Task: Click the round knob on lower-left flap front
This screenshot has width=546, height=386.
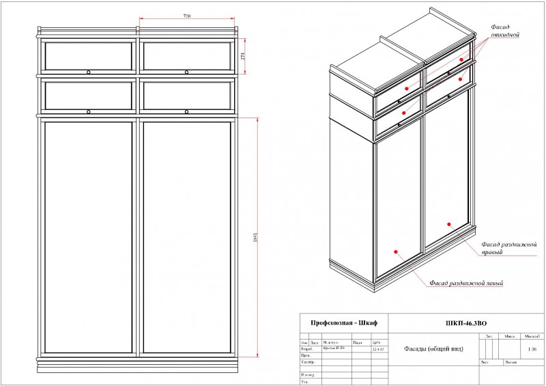Action: (x=89, y=112)
